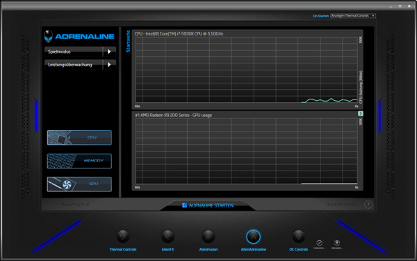
Task: Expand the Leistungsüberwachung arrow
Action: [109, 65]
